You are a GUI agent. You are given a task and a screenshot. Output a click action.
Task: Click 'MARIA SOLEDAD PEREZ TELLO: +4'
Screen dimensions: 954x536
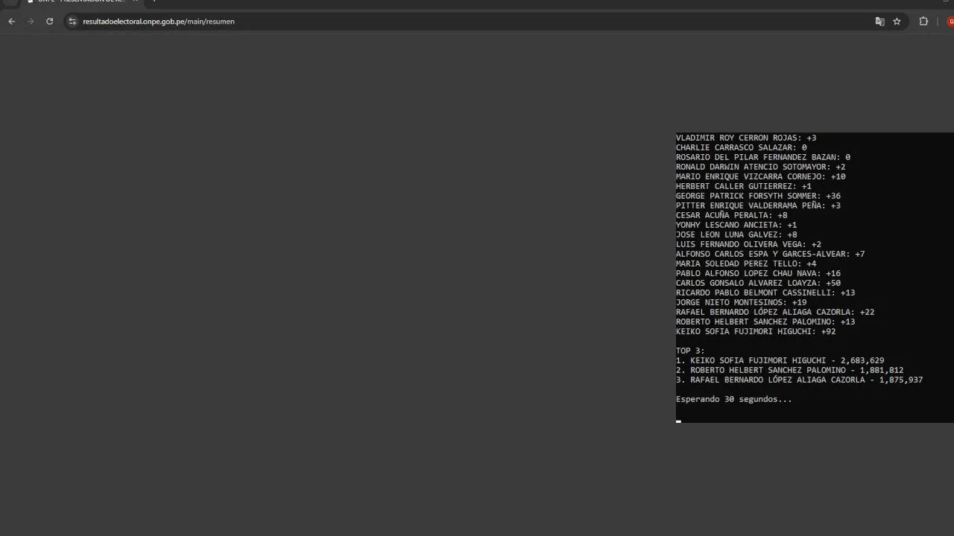coord(746,264)
